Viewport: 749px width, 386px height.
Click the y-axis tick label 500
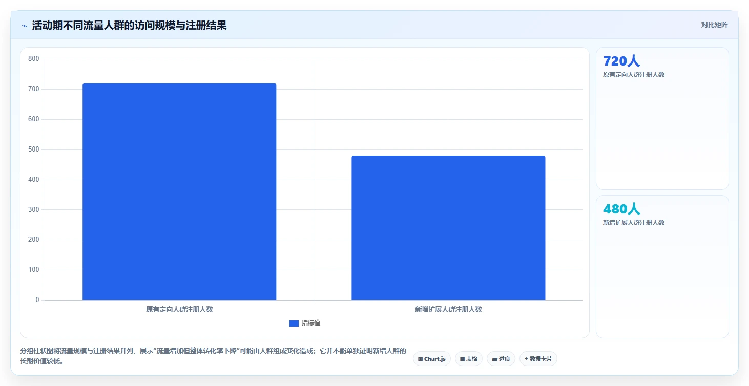coord(34,149)
